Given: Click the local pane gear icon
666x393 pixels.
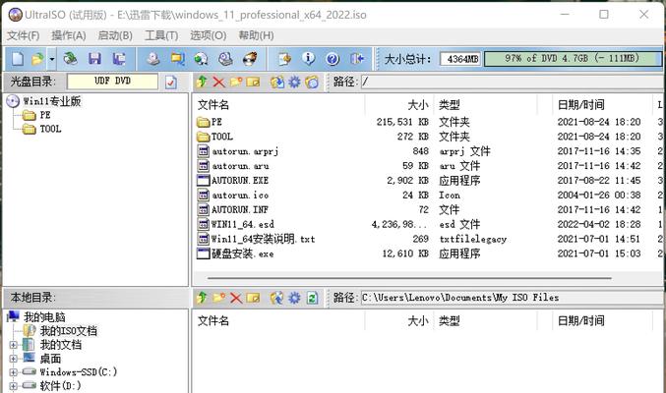Looking at the screenshot, I should pos(294,298).
